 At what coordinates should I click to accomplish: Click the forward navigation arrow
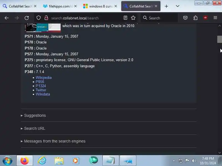(17, 18)
